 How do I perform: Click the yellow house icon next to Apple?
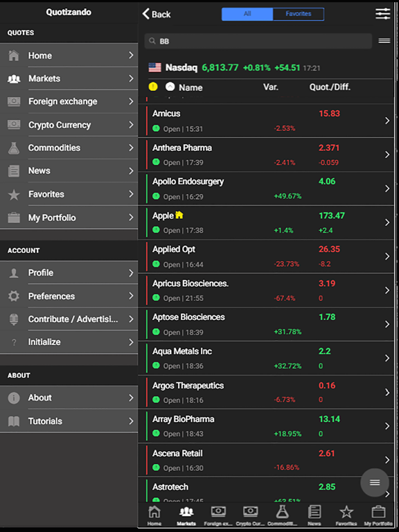pos(179,215)
